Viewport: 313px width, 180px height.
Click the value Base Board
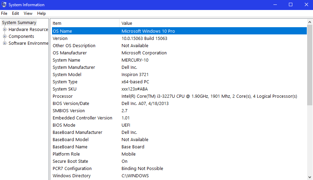point(133,147)
